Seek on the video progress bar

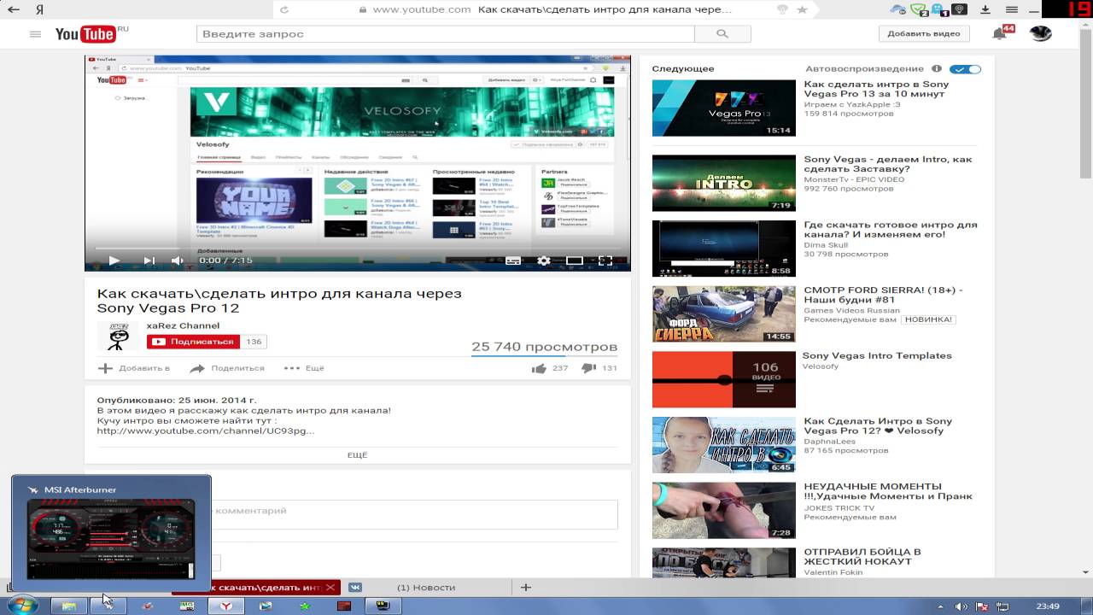point(357,249)
